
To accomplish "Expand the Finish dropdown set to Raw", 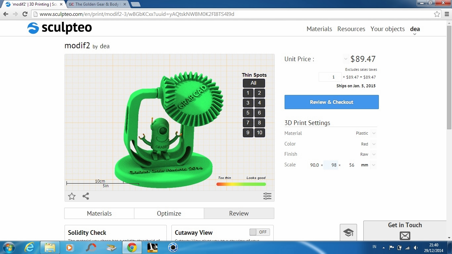I will click(x=374, y=154).
